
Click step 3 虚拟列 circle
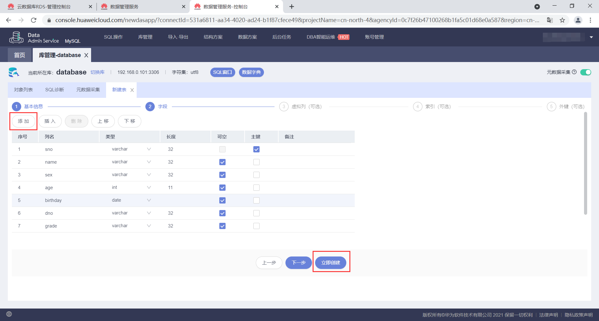(284, 107)
